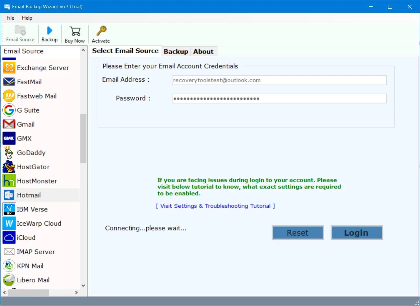This screenshot has height=306, width=420.
Task: Click the Password input field
Action: coord(279,99)
